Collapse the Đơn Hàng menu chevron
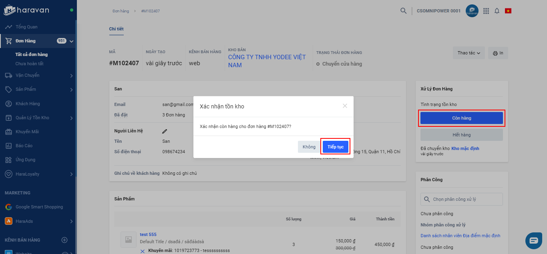This screenshot has width=547, height=254. point(71,41)
